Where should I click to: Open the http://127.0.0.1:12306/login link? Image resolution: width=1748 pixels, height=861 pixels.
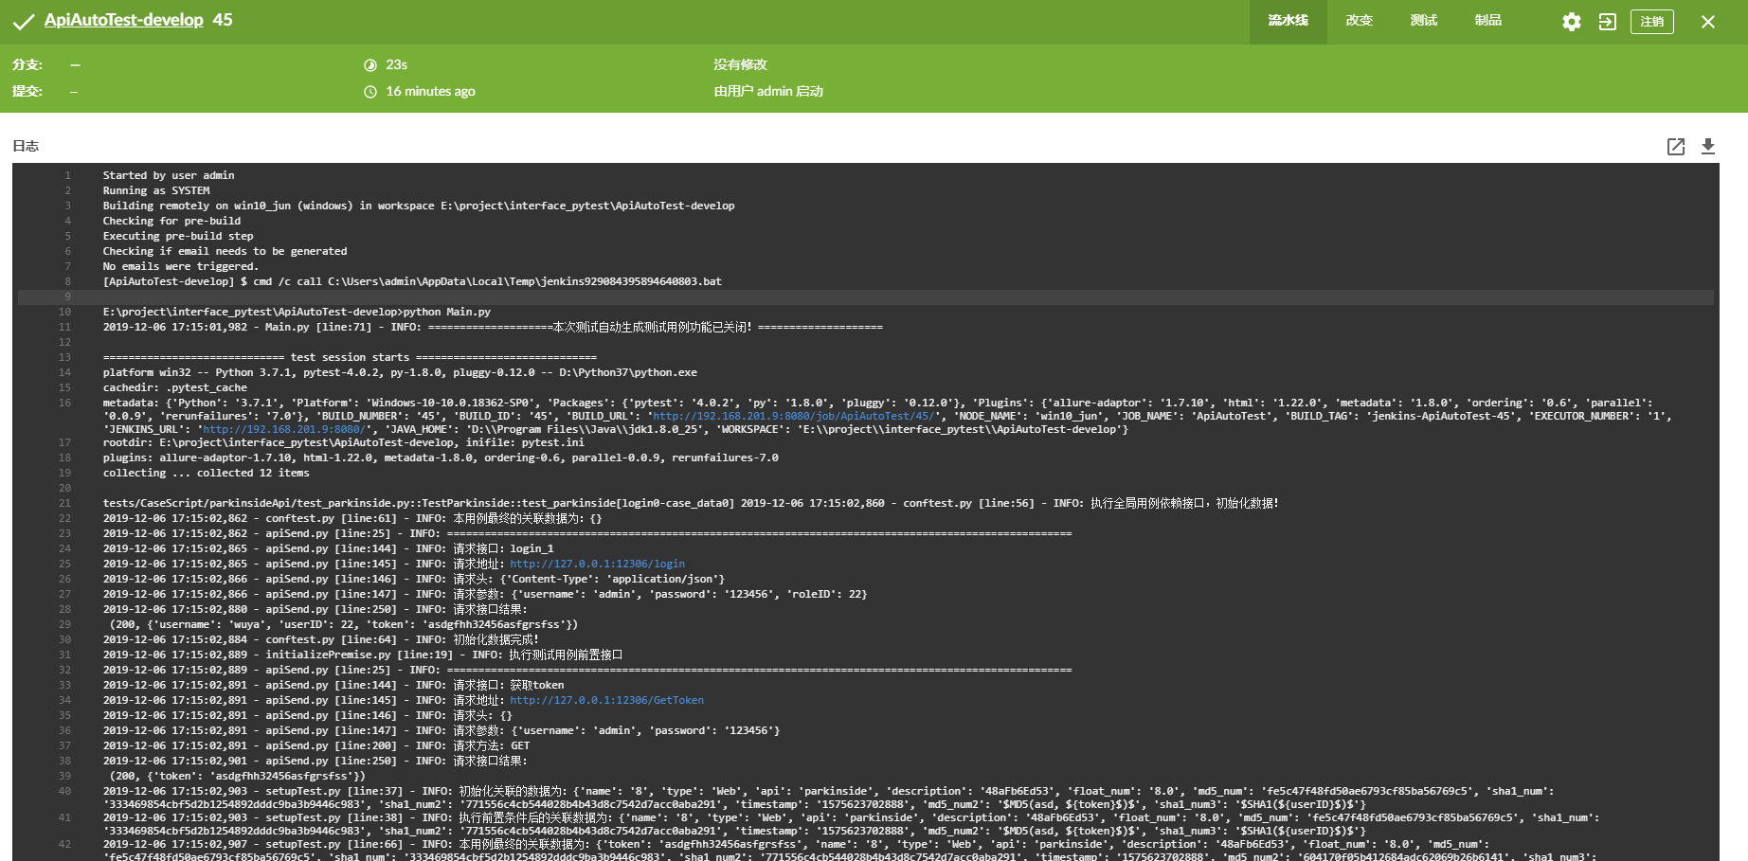click(597, 564)
